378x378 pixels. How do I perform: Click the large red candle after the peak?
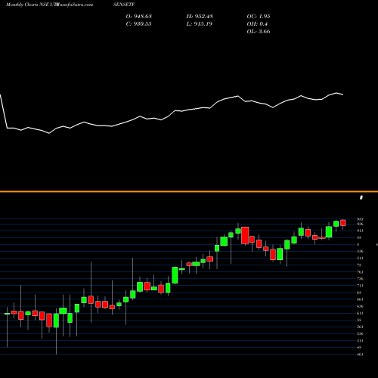[x=245, y=235]
